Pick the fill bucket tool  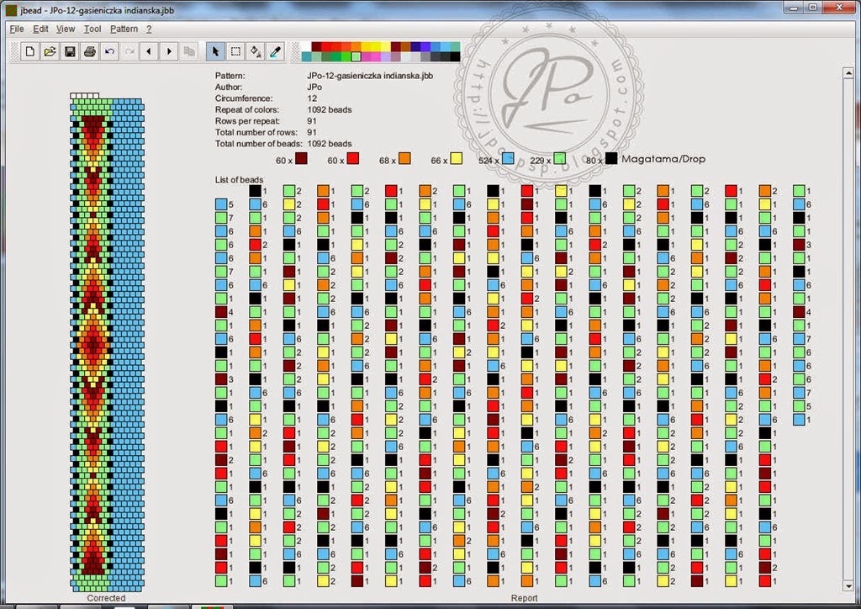coord(256,51)
